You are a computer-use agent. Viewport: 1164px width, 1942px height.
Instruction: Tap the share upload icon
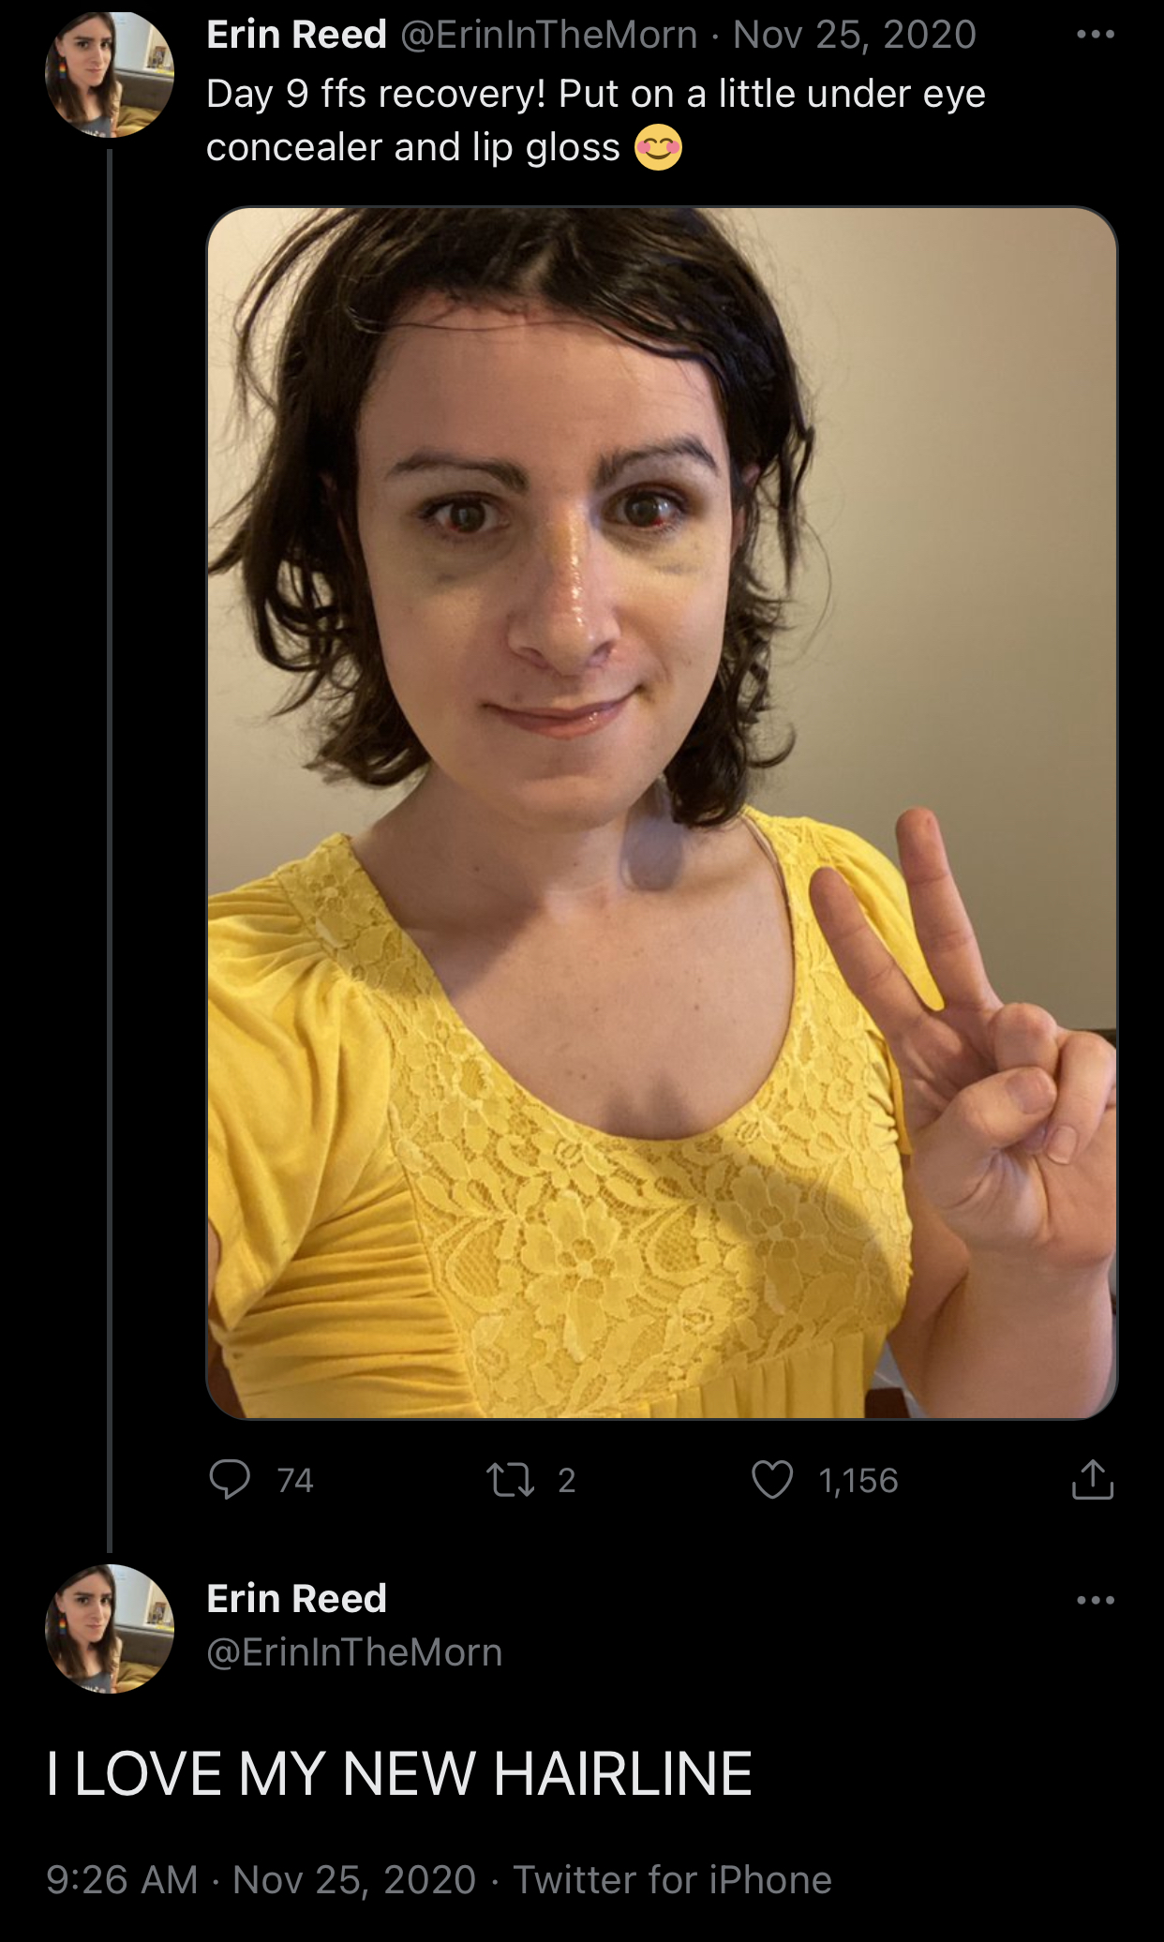tap(1092, 1480)
